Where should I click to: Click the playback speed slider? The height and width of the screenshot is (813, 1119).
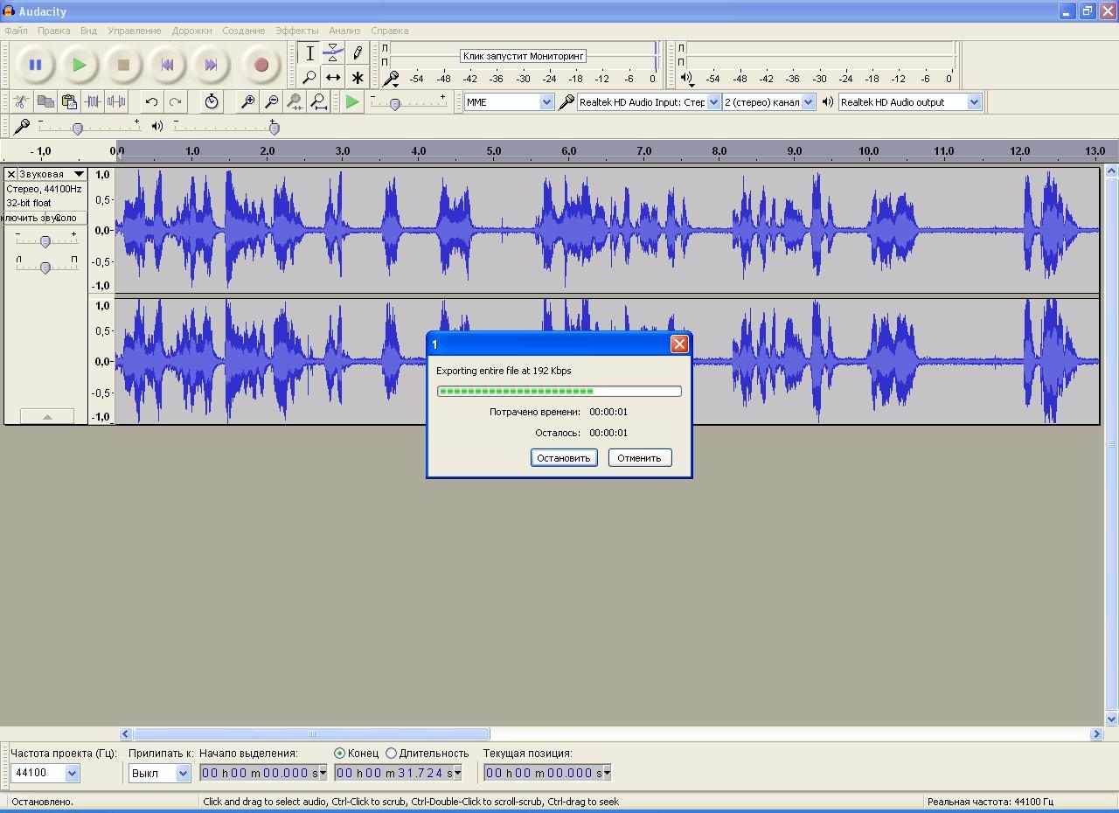pos(395,104)
